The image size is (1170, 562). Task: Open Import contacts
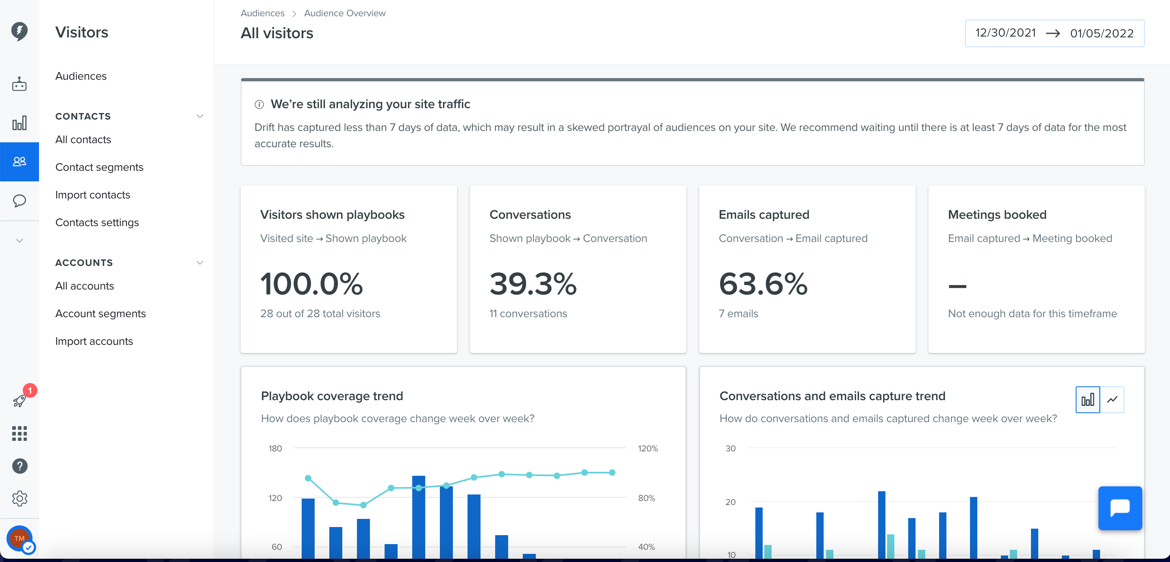pyautogui.click(x=93, y=195)
